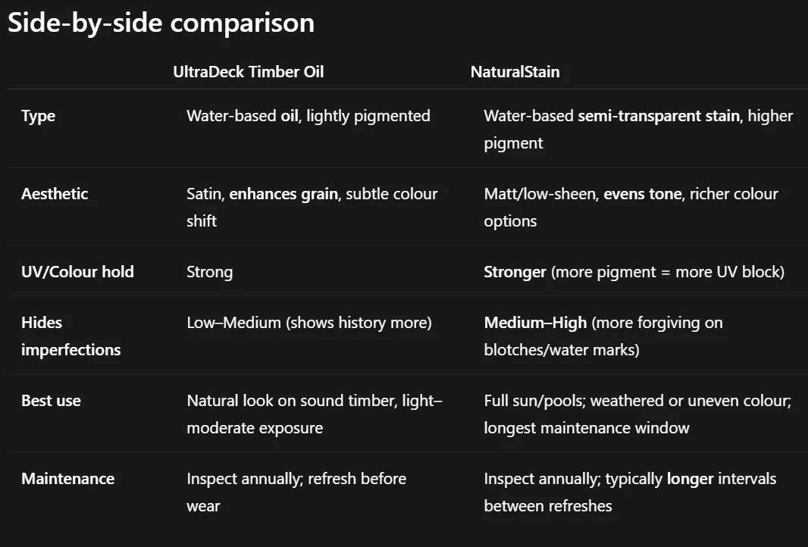Click the bold 'enhances grain' text
The height and width of the screenshot is (547, 808).
tap(283, 194)
